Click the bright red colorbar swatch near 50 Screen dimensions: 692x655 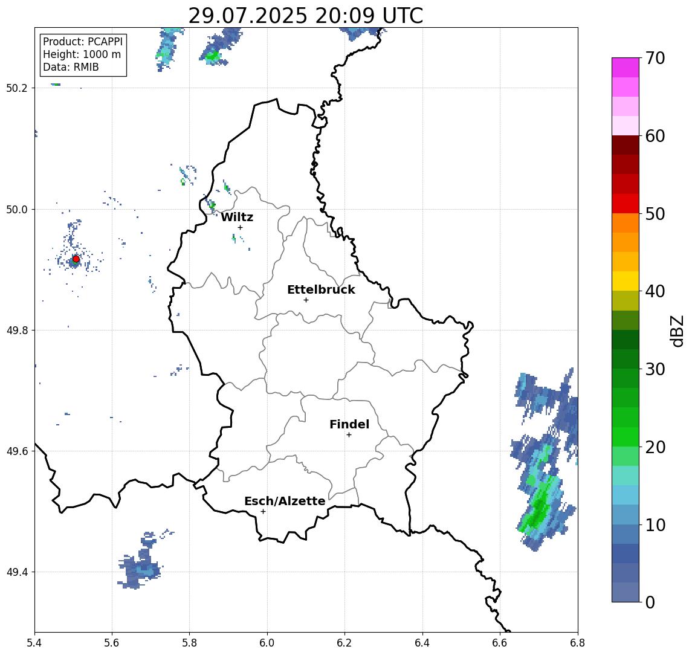626,204
